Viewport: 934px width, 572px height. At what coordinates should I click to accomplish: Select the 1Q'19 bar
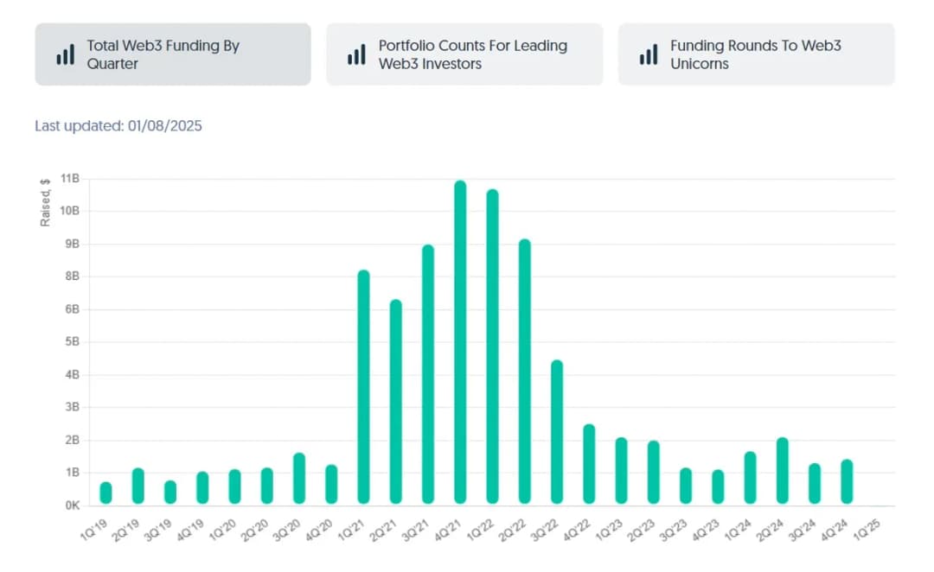tap(106, 493)
